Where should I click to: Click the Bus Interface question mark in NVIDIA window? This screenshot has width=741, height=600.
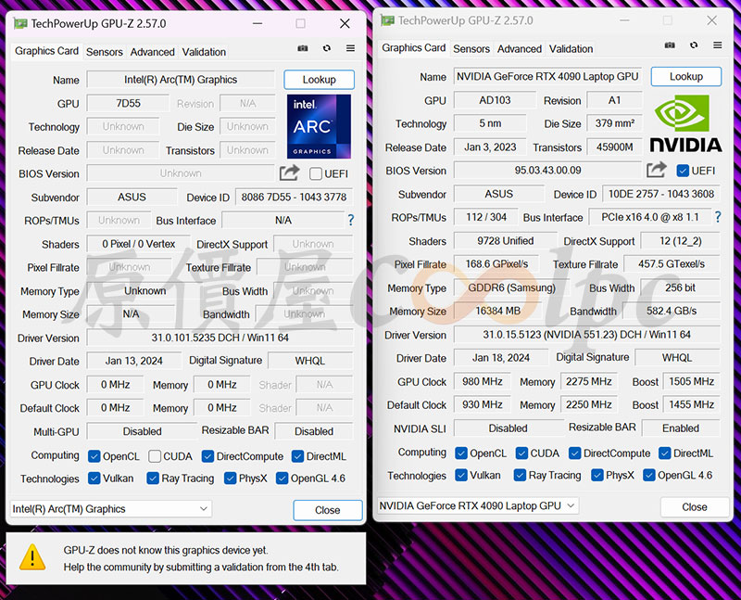[x=718, y=217]
